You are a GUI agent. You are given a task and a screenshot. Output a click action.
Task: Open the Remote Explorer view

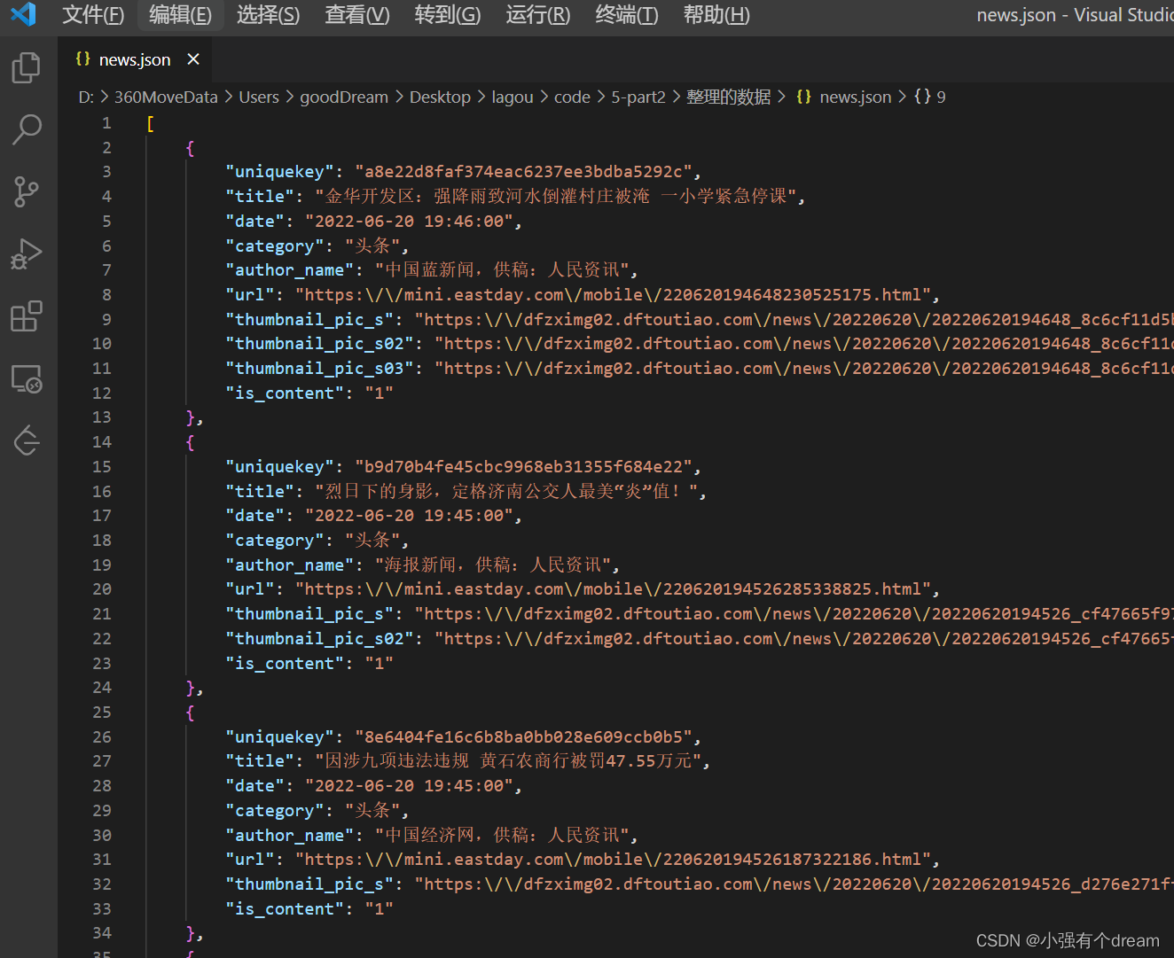point(27,378)
